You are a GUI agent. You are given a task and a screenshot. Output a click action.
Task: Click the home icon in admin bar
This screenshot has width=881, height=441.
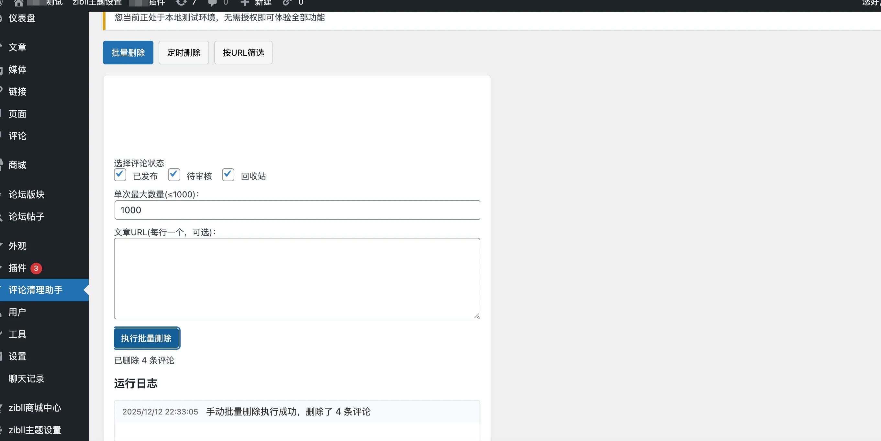click(x=18, y=3)
